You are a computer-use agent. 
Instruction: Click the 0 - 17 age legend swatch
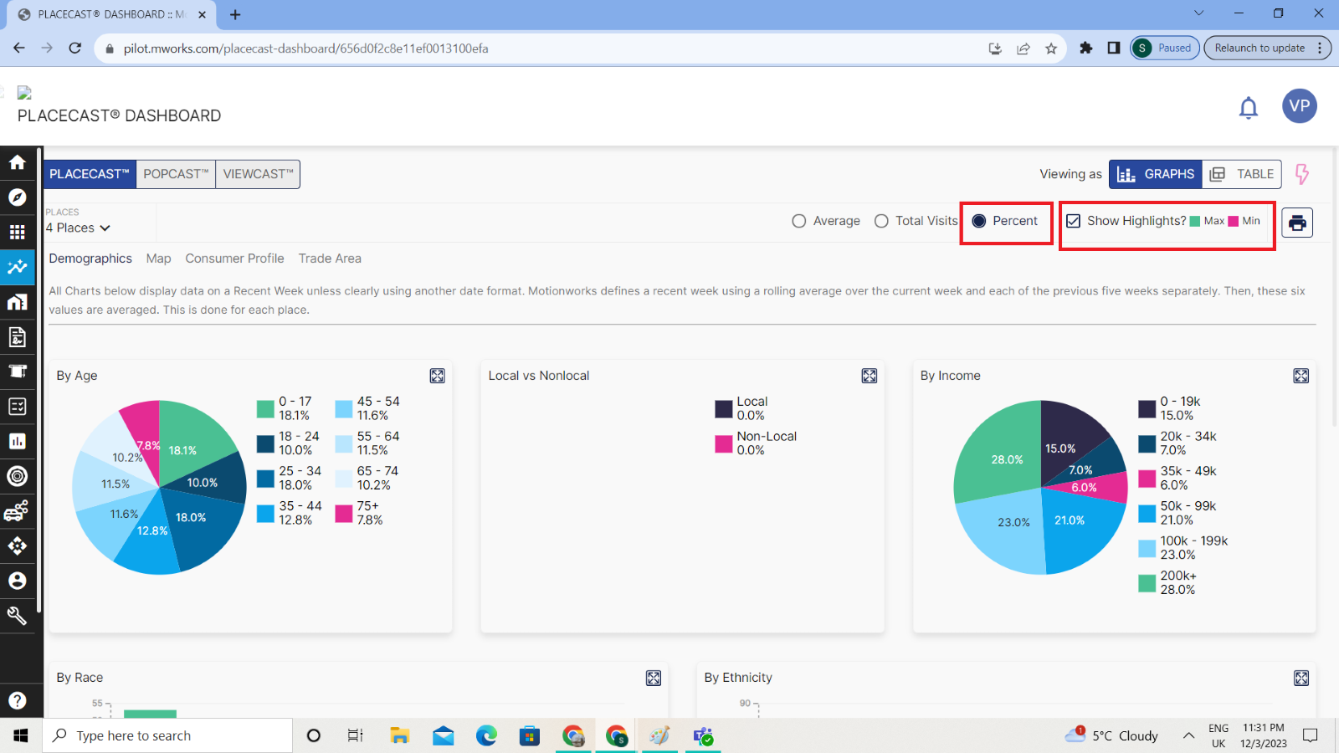pyautogui.click(x=265, y=409)
